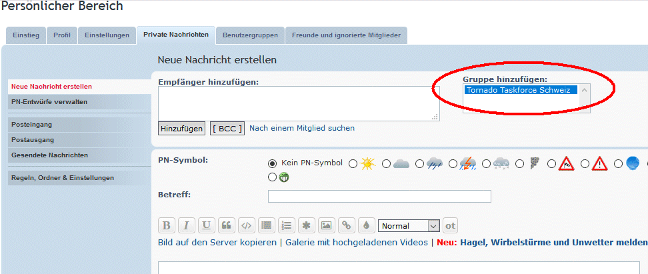Choose the rain cloud symbol radio button
Image resolution: width=648 pixels, height=274 pixels.
(419, 164)
